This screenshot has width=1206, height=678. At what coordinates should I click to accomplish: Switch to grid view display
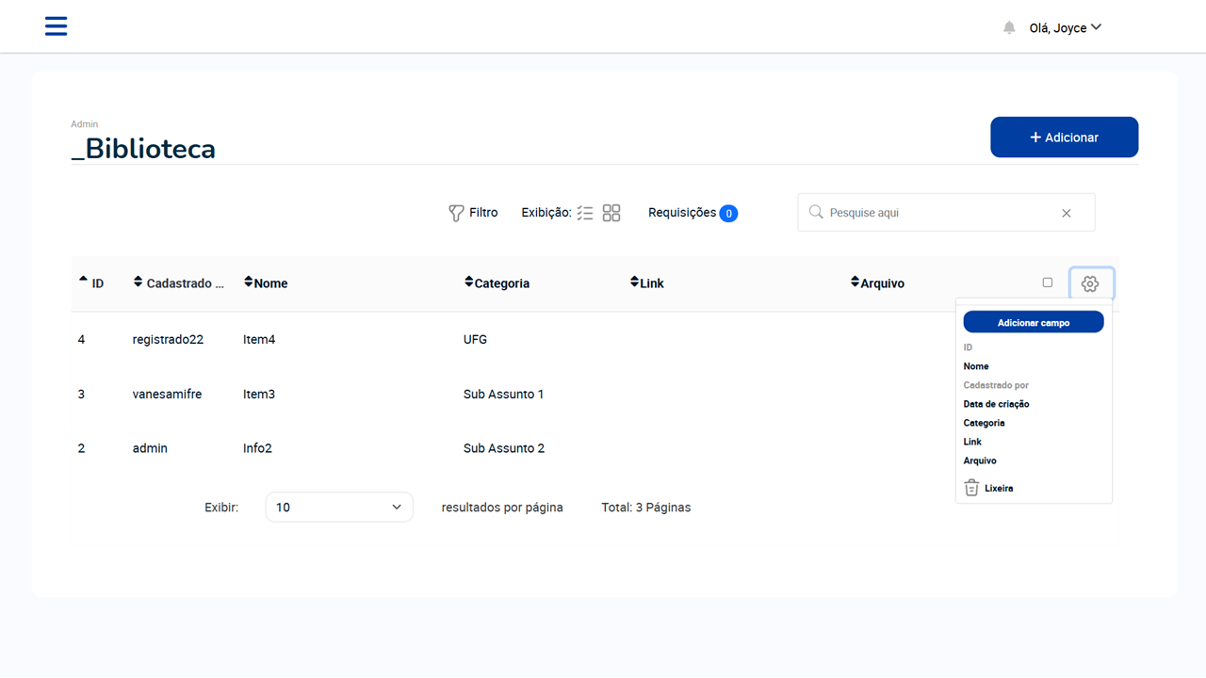pos(611,213)
